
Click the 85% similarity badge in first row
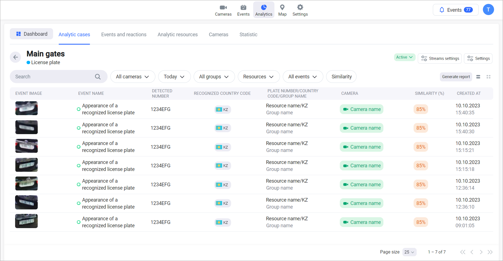(421, 109)
